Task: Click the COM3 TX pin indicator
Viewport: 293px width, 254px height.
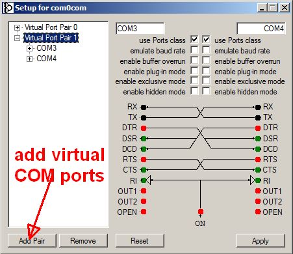Action: click(144, 118)
